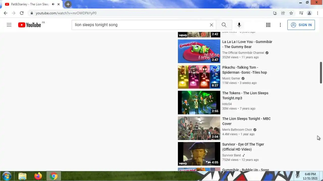
Task: Click the Chrome taskbar icon
Action: tap(53, 176)
